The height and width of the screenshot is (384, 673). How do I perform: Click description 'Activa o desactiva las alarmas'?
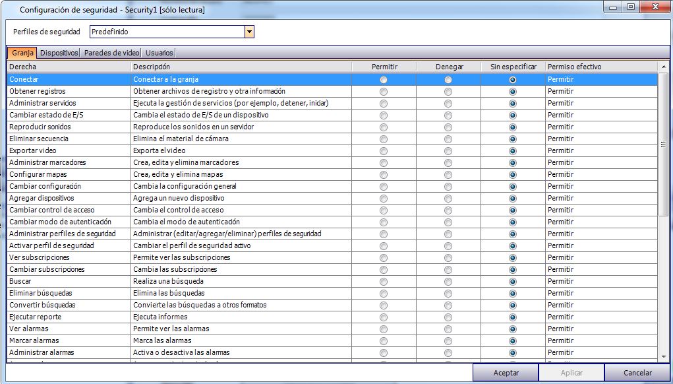(181, 352)
